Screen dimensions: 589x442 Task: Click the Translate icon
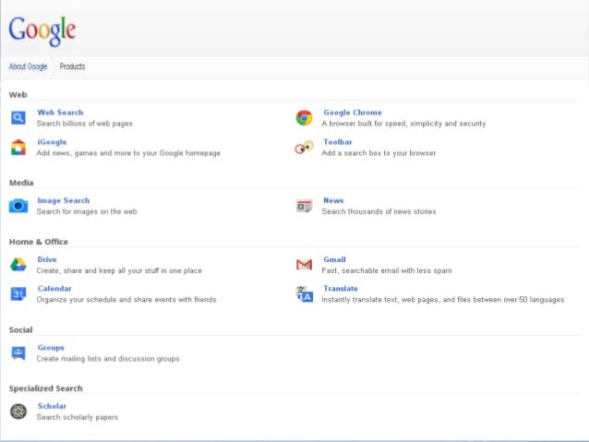305,293
